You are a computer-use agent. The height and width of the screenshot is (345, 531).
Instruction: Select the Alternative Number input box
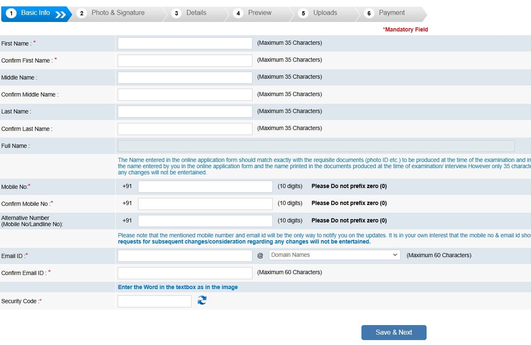(205, 221)
